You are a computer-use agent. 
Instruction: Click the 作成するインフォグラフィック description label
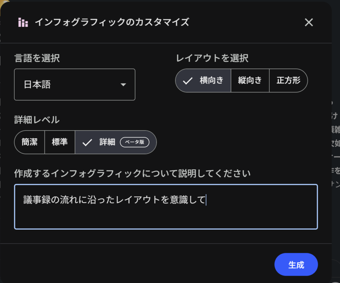coord(132,173)
